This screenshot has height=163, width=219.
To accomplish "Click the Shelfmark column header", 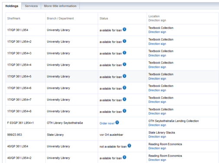I will (x=14, y=18).
